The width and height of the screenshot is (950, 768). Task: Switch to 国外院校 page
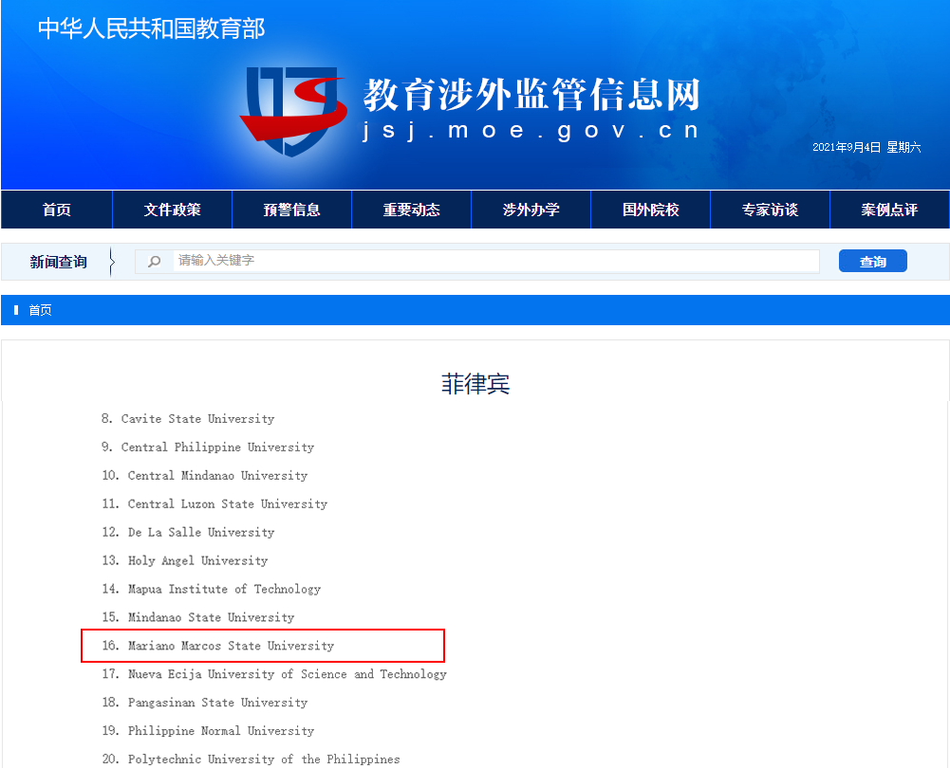coord(651,210)
